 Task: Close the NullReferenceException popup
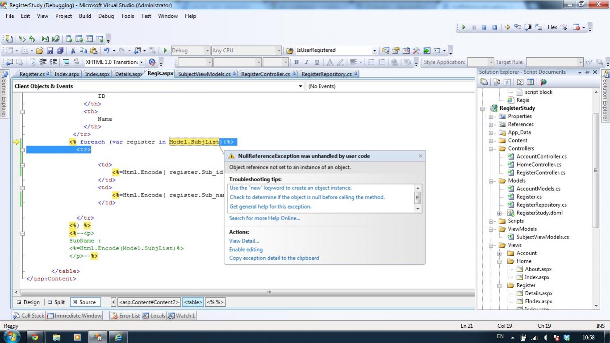tap(420, 156)
